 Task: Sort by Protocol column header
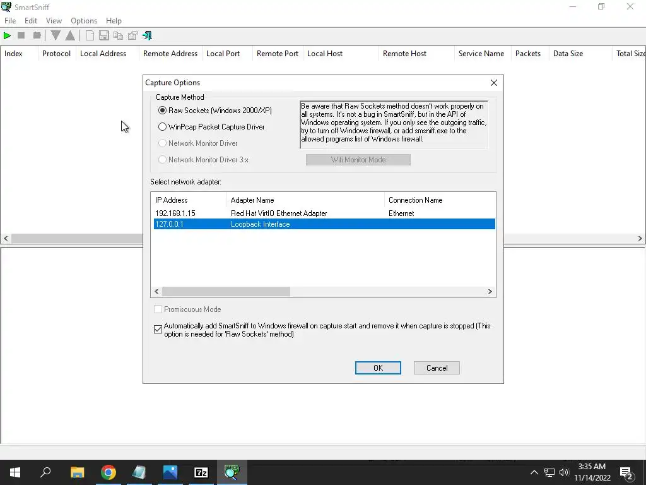[56, 54]
